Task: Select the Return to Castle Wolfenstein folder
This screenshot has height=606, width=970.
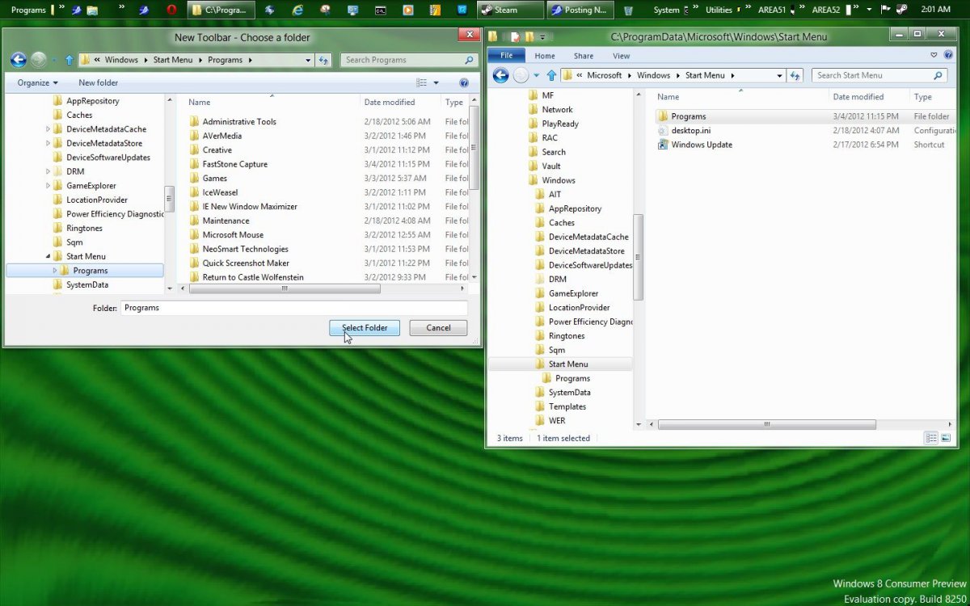Action: [x=252, y=277]
